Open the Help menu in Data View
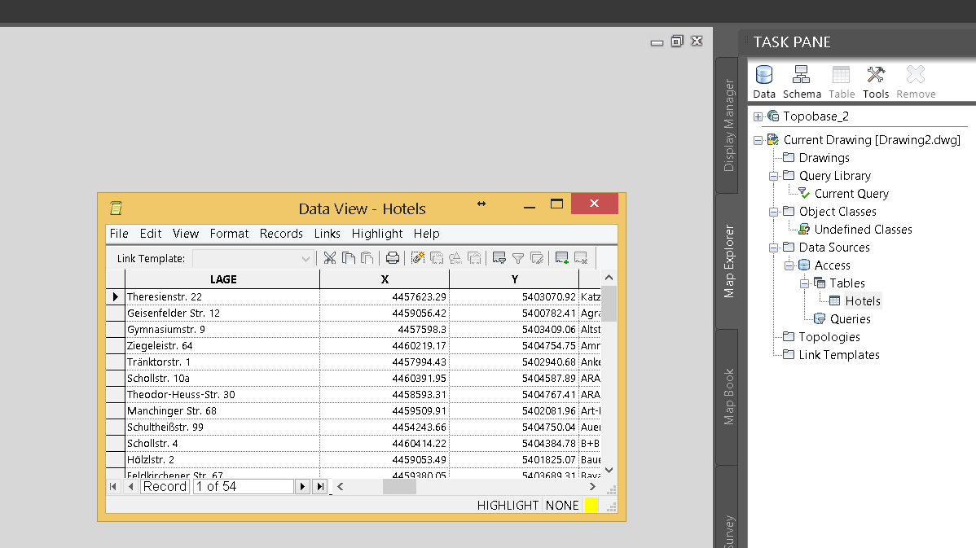The height and width of the screenshot is (548, 976). (x=426, y=234)
